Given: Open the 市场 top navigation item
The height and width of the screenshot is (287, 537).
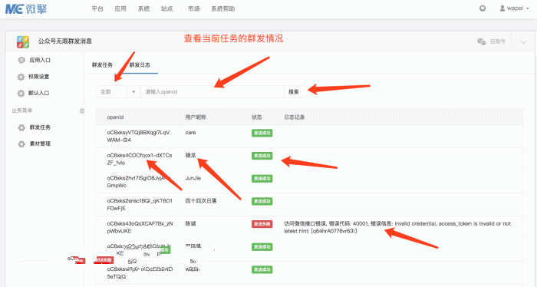Looking at the screenshot, I should 194,9.
